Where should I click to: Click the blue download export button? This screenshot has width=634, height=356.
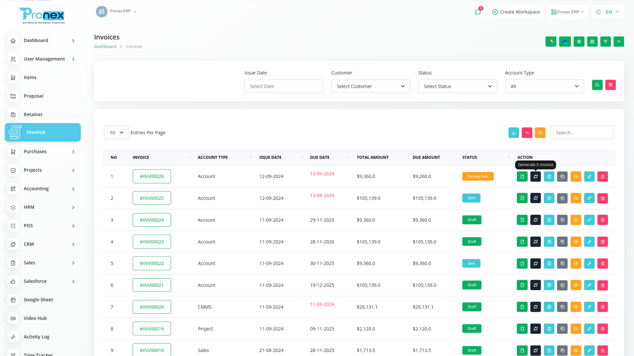[514, 133]
